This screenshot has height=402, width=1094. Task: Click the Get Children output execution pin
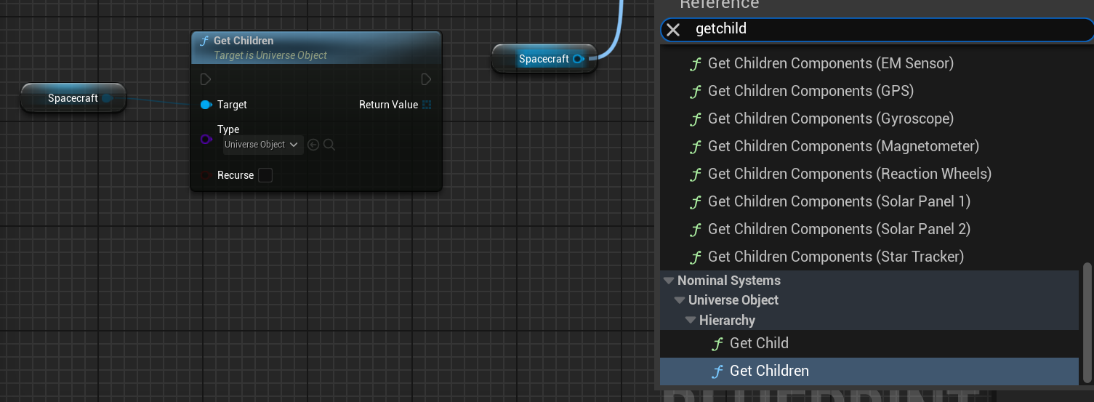point(427,79)
